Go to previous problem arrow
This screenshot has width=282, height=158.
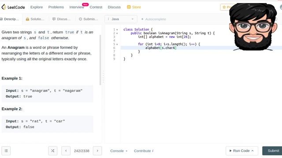coord(66,151)
